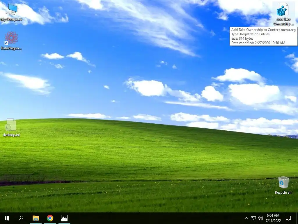Select the desktop.ini file icon
This screenshot has width=298, height=224.
(x=11, y=127)
